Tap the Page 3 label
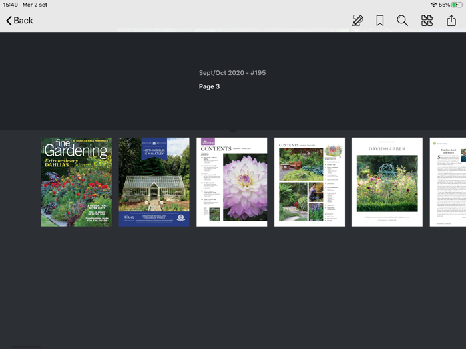Screen dimensions: 466x349 tap(209, 86)
